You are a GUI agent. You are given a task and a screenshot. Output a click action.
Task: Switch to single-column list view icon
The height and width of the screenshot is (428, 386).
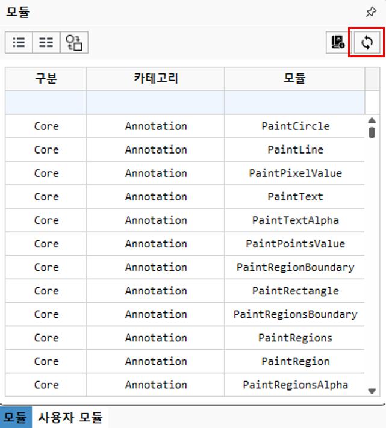click(19, 42)
